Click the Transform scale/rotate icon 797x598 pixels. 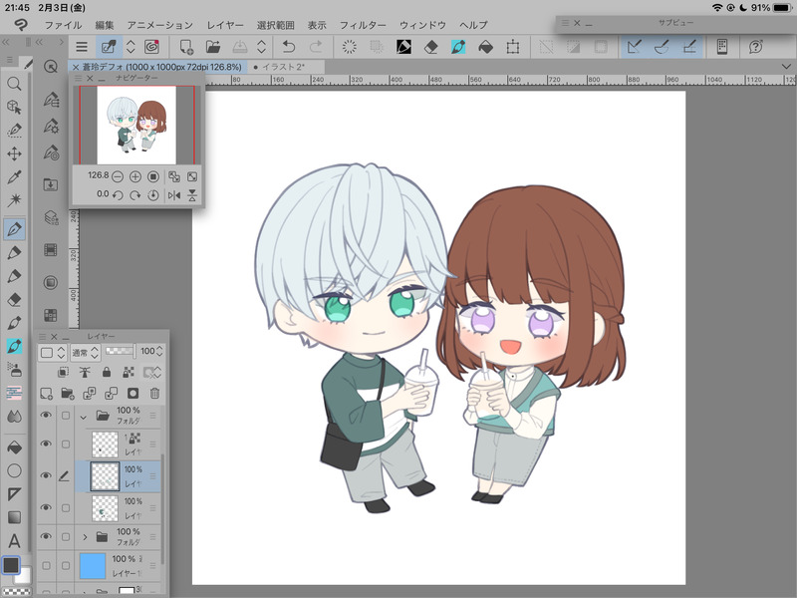(513, 47)
